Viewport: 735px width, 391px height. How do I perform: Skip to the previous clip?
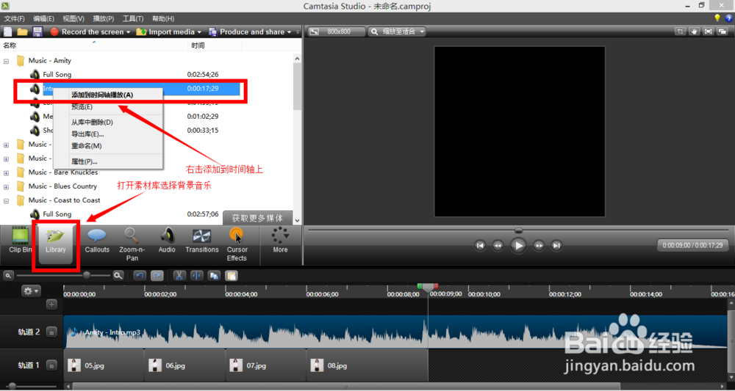480,246
